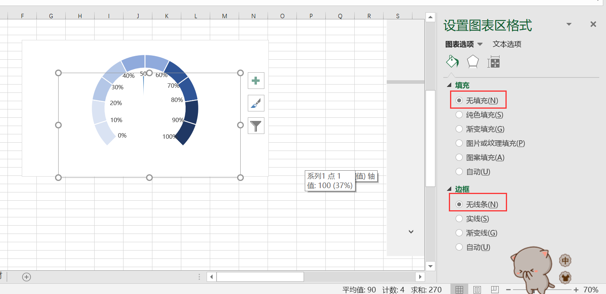The height and width of the screenshot is (294, 606).
Task: Select Page Break Preview in status bar
Action: [x=494, y=288]
